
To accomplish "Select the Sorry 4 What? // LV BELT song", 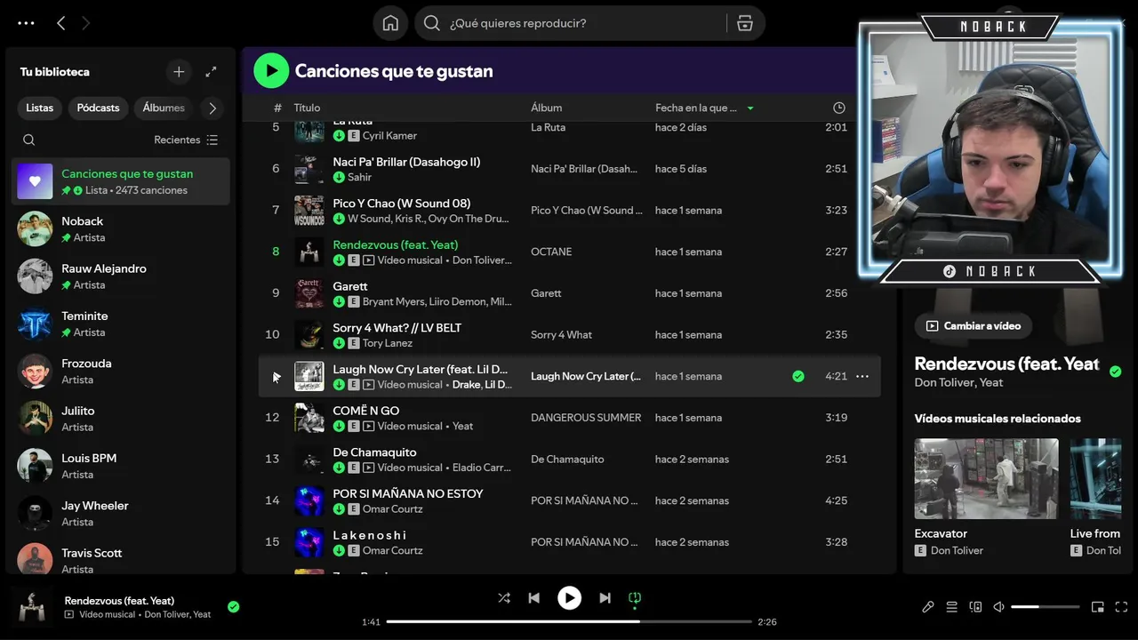I will (x=397, y=328).
